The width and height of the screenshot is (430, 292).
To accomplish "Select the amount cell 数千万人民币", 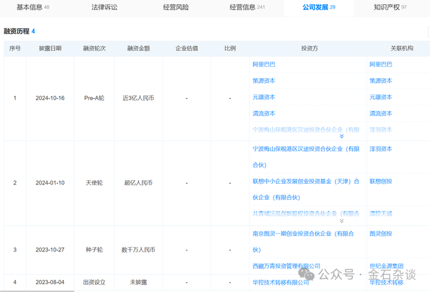I will pos(138,250).
